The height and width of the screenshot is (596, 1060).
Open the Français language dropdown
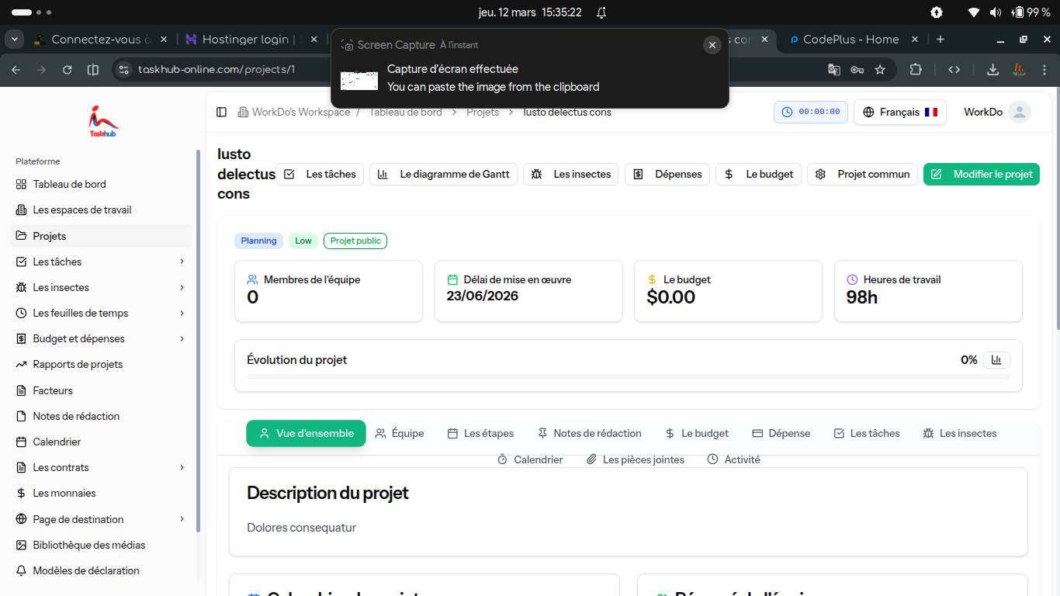pos(899,112)
